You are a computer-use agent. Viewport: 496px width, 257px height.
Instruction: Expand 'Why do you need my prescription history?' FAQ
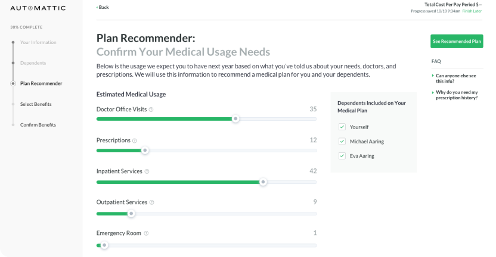tap(456, 95)
